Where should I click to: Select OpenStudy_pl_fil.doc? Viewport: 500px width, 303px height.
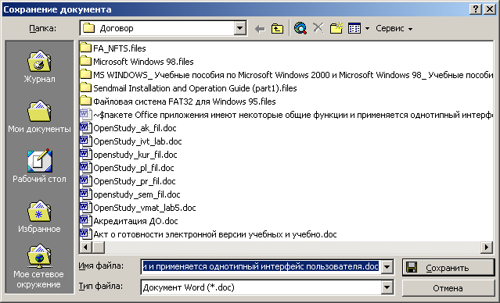tap(128, 168)
